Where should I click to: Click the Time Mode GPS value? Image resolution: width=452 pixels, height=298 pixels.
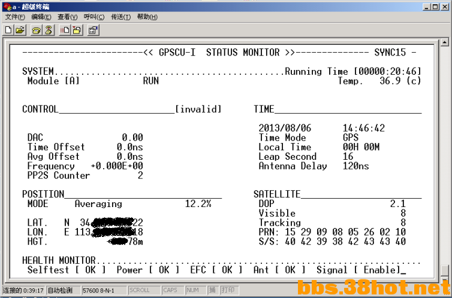[x=351, y=138]
